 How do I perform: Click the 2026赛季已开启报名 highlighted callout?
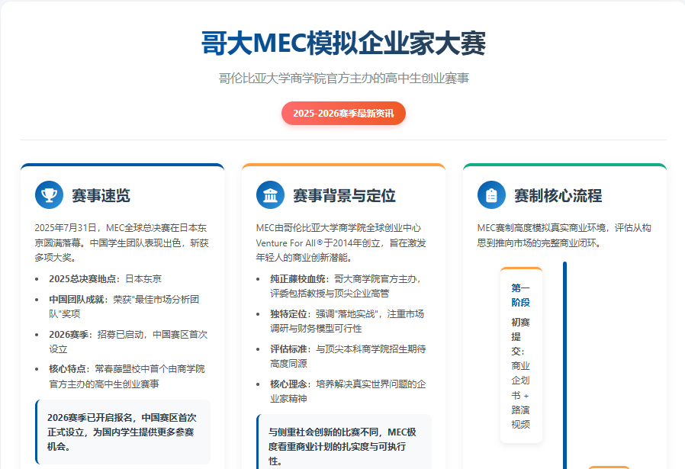click(x=122, y=432)
